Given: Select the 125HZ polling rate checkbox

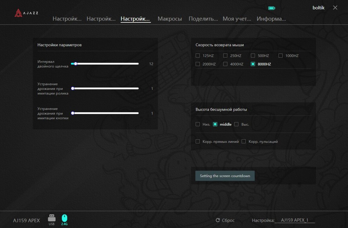Looking at the screenshot, I should (x=198, y=56).
